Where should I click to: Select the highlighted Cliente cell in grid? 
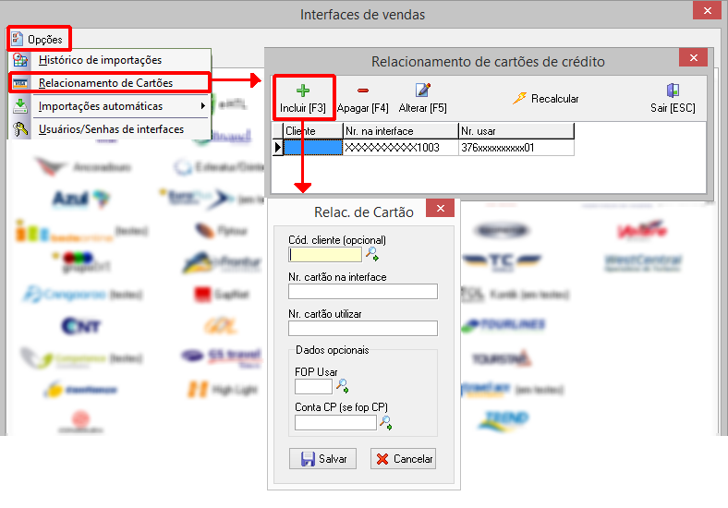click(313, 148)
